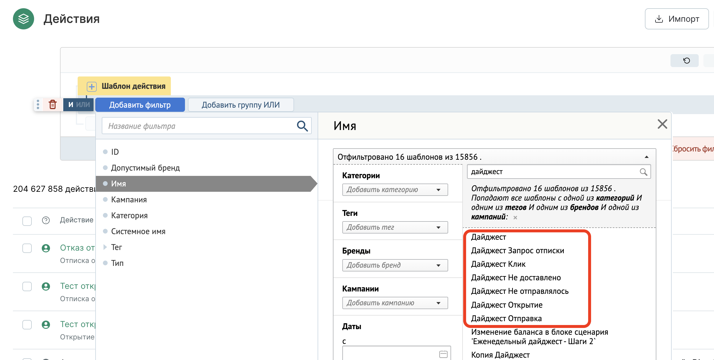
Task: Click the start date input field
Action: pos(396,353)
